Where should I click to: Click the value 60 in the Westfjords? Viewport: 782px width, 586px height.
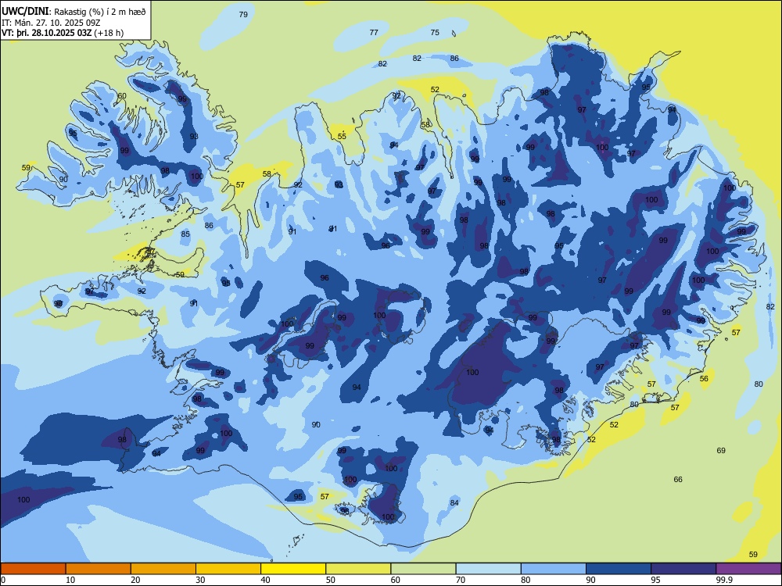(x=122, y=95)
